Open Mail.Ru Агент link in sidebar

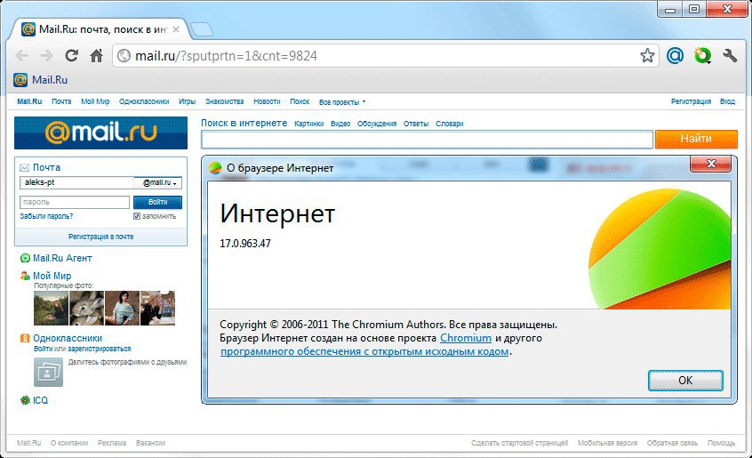(62, 258)
